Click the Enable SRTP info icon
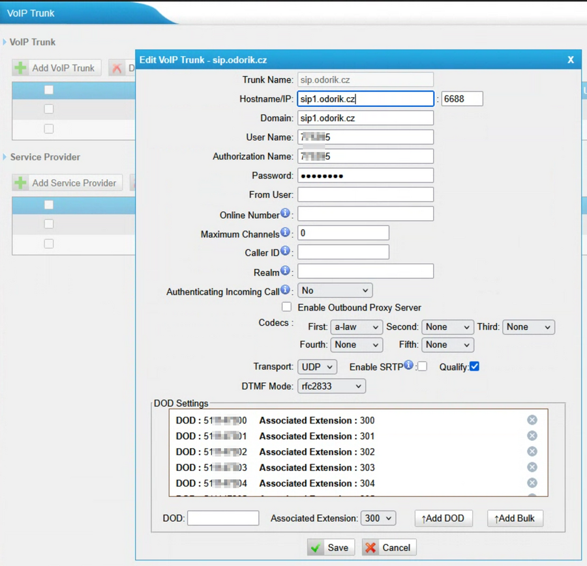Viewport: 587px width, 566px height. pyautogui.click(x=409, y=365)
